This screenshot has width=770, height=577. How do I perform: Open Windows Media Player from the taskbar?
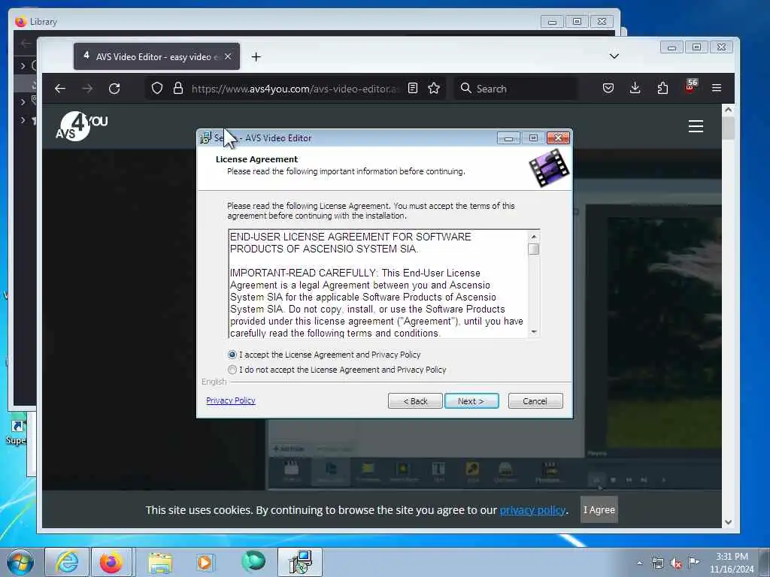point(205,563)
